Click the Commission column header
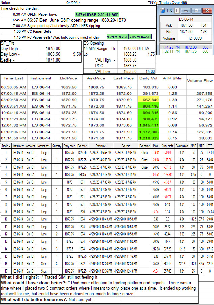 [182, 146]
